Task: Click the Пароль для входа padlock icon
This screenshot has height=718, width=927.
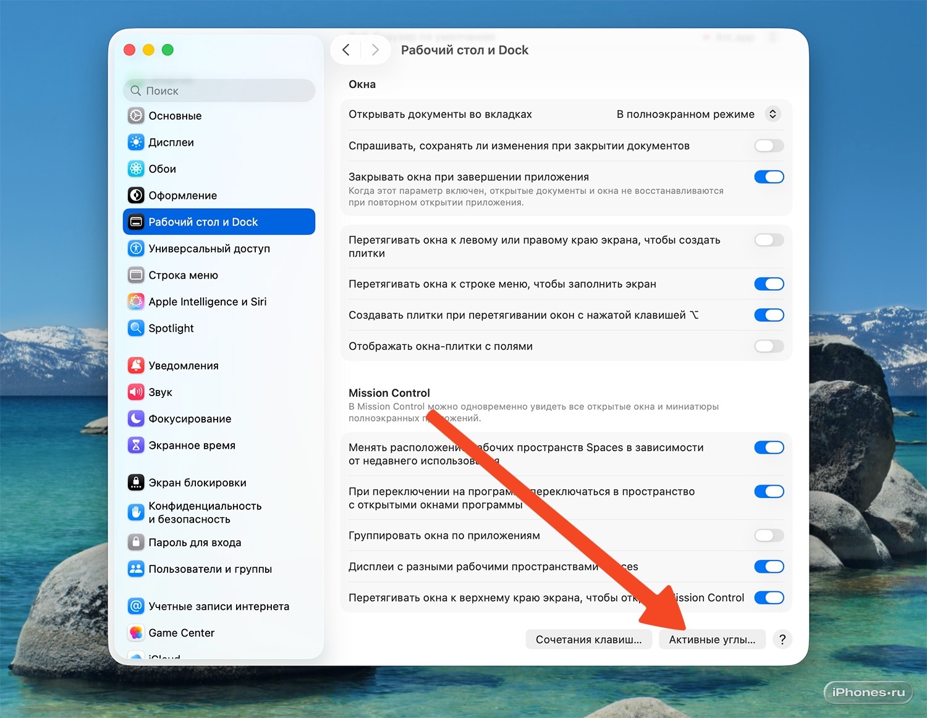Action: pyautogui.click(x=136, y=543)
